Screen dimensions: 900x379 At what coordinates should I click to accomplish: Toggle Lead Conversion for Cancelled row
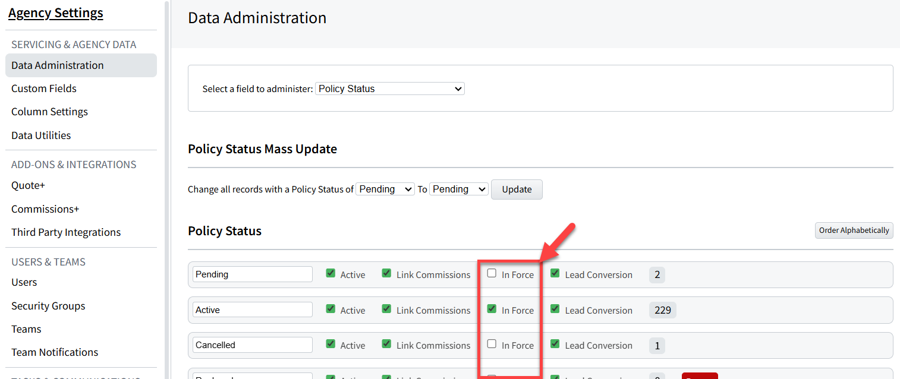[555, 344]
